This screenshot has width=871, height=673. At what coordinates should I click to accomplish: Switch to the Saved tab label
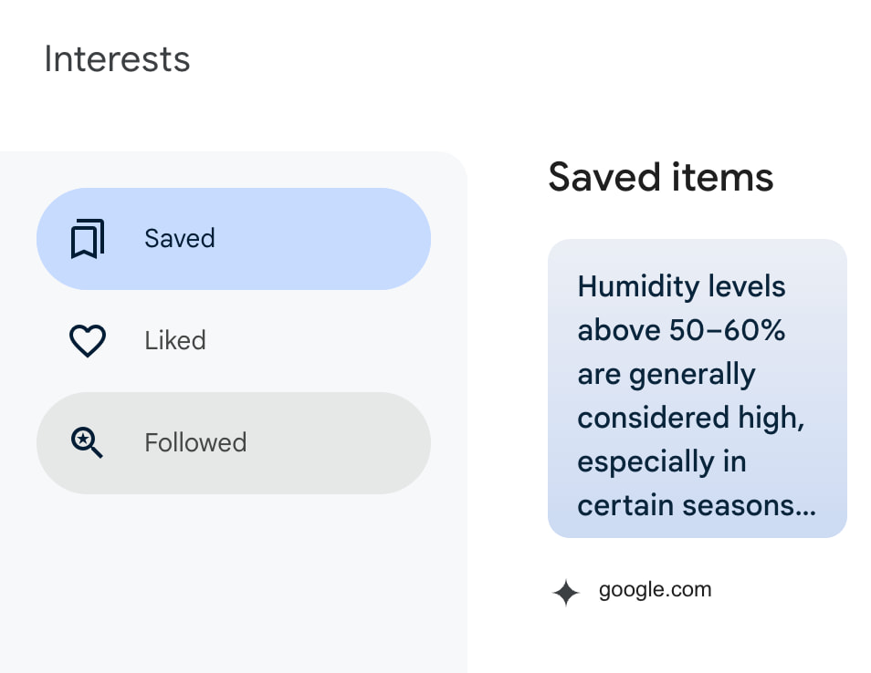click(180, 239)
